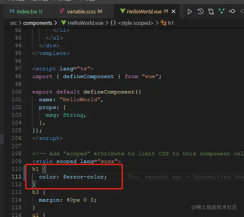
Task: Click the green Vue toolbar icon
Action: point(222,11)
